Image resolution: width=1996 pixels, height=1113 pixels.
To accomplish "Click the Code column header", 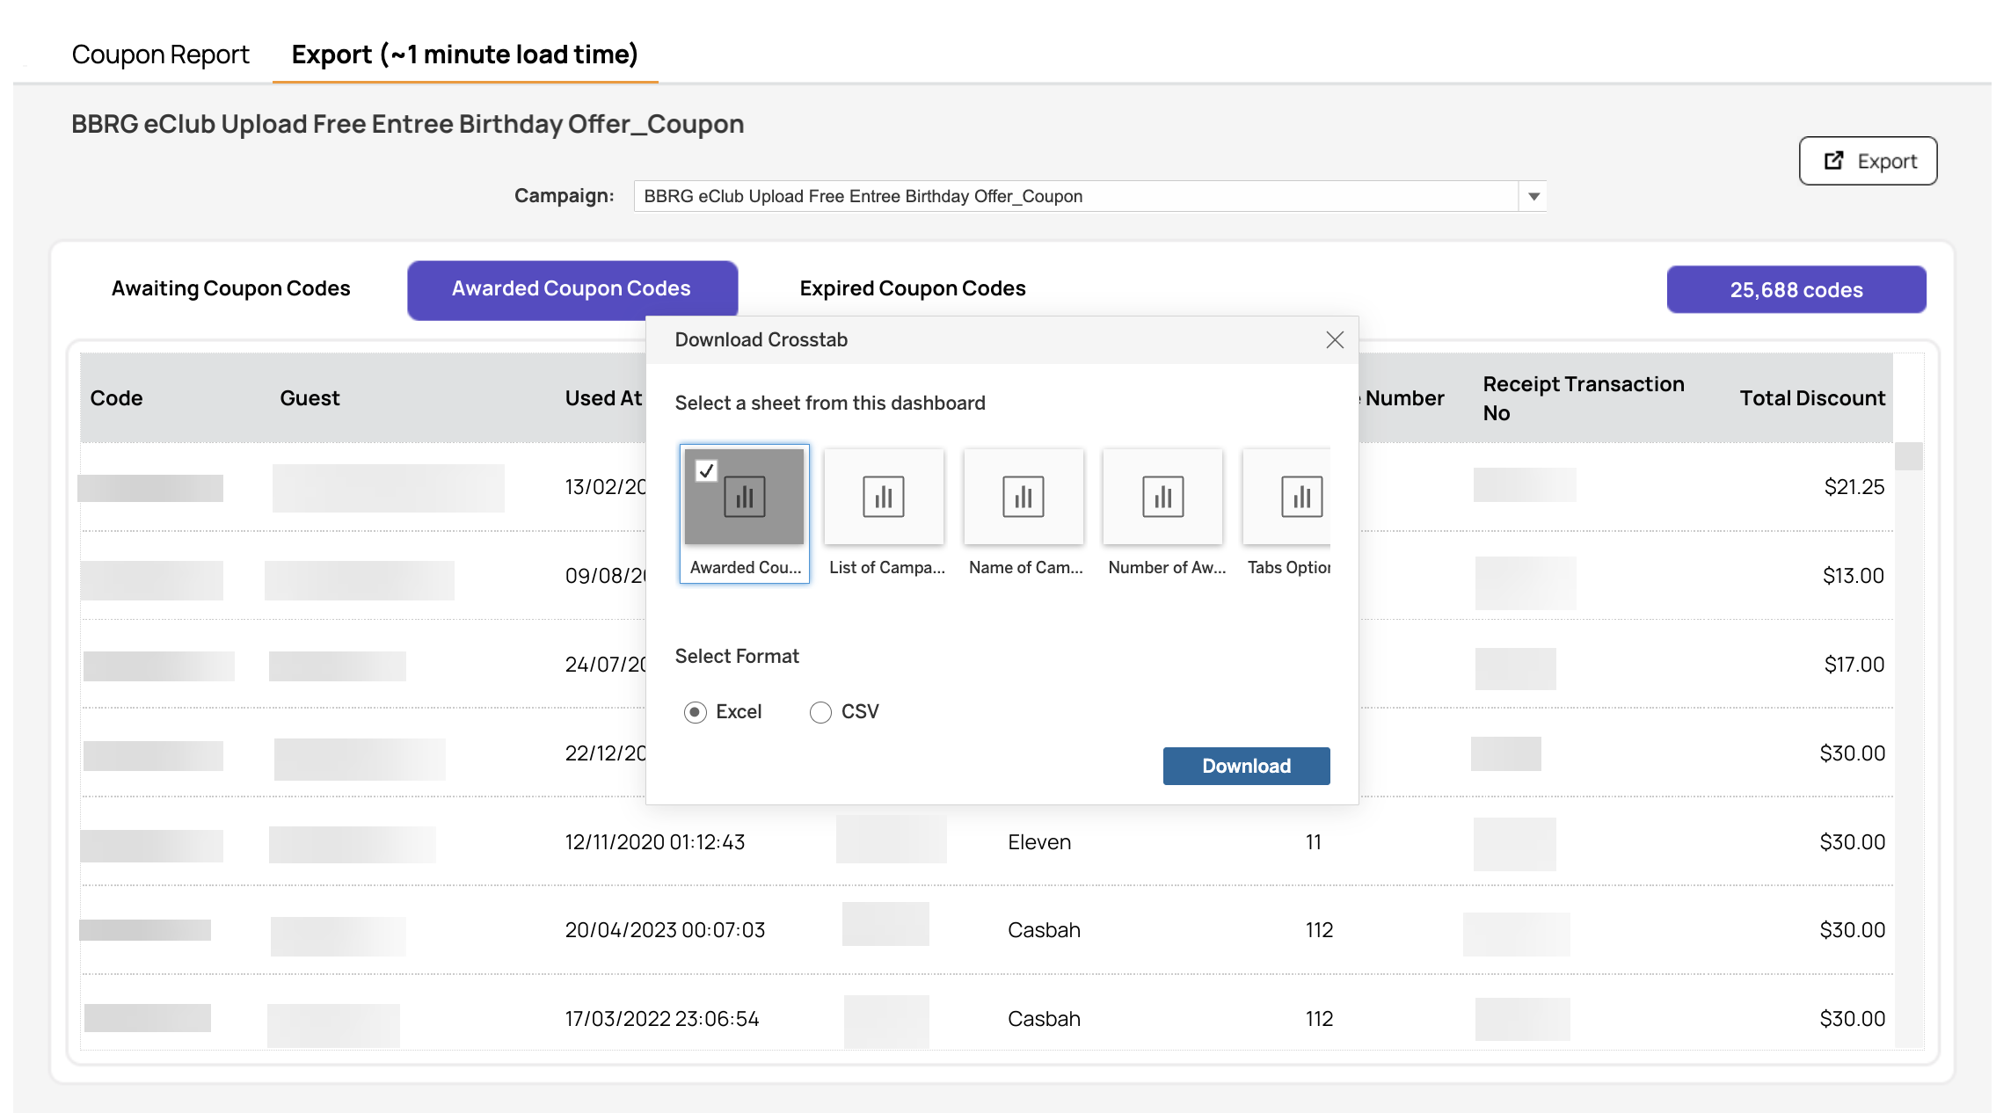I will click(117, 398).
